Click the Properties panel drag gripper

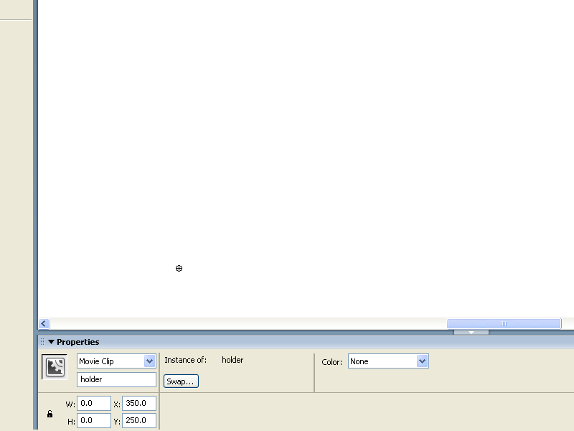click(42, 342)
